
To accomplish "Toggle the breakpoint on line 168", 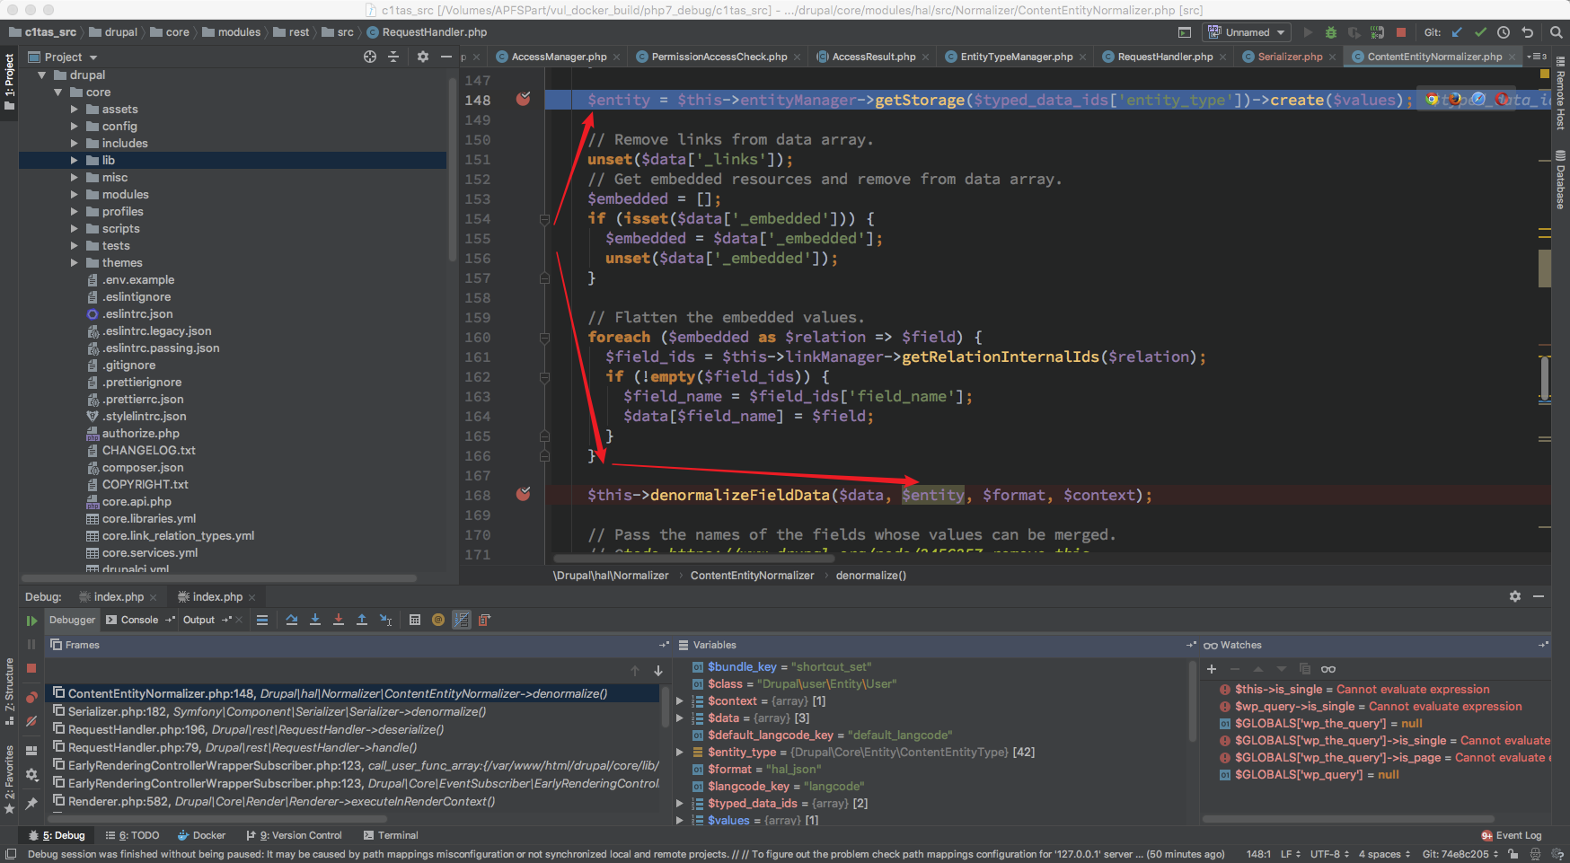I will (523, 494).
